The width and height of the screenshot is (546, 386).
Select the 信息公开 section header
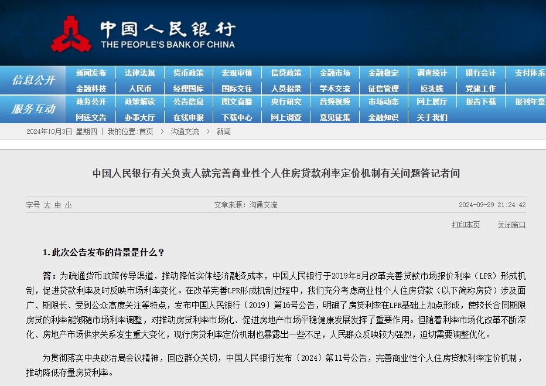(33, 80)
